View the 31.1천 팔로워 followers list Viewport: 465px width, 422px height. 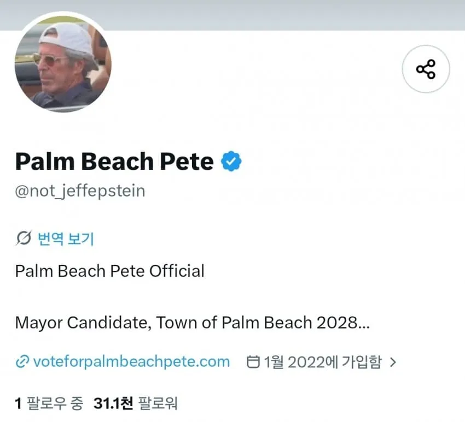pyautogui.click(x=136, y=403)
